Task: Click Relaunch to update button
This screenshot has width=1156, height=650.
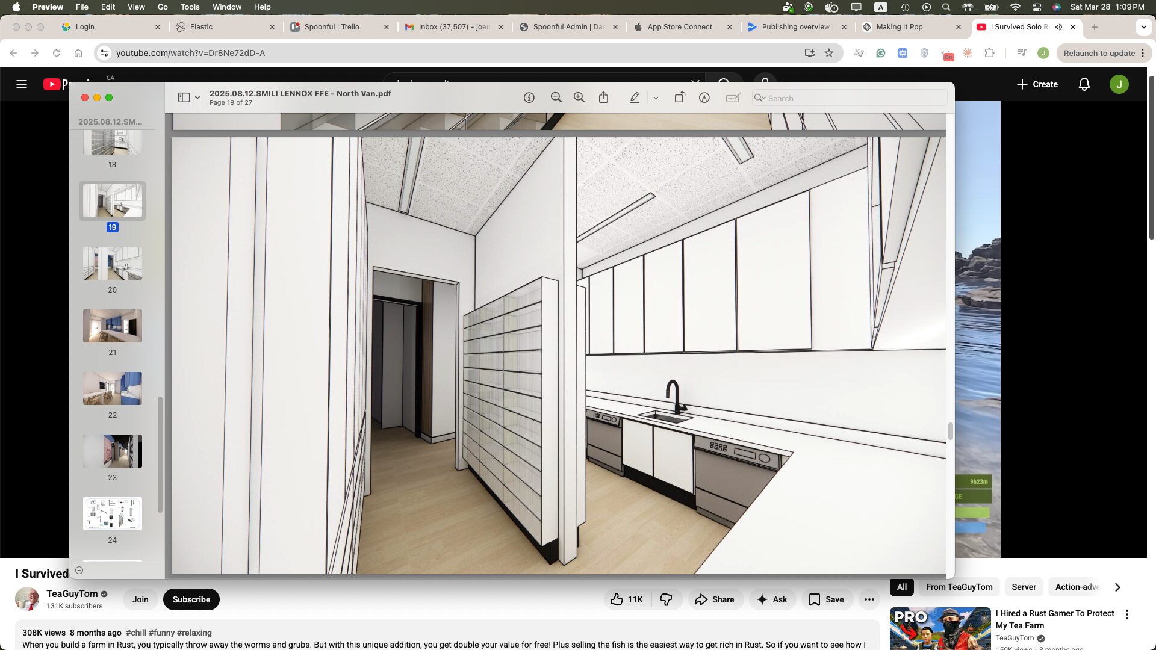Action: tap(1099, 53)
